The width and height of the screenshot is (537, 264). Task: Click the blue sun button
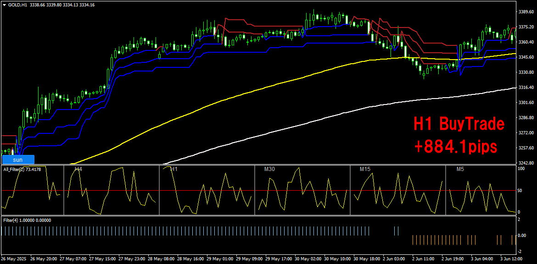[18, 159]
